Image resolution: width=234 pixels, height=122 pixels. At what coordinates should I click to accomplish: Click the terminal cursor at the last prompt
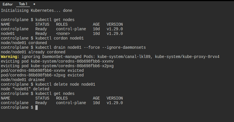37,108
